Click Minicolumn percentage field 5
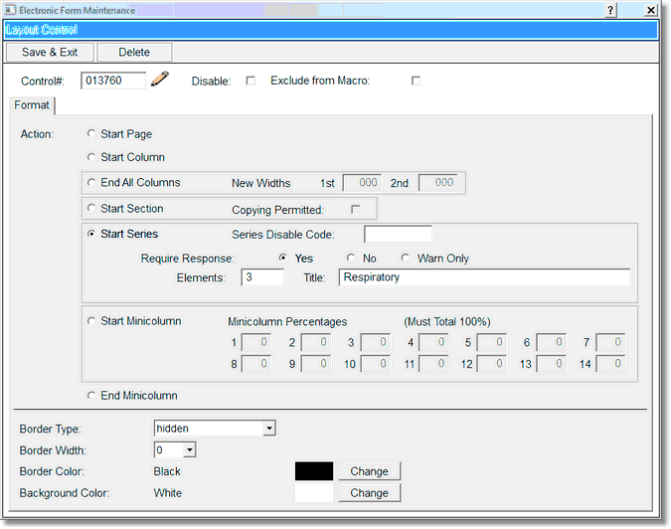671x529 pixels. 492,342
